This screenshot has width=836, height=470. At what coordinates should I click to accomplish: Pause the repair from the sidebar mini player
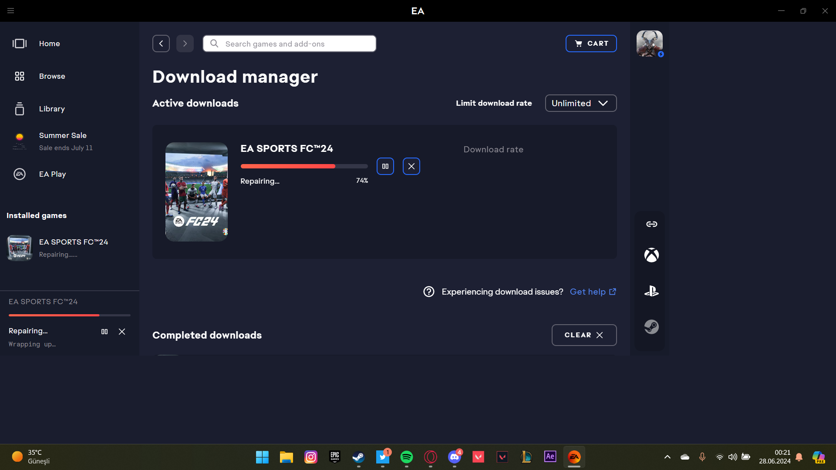click(104, 332)
